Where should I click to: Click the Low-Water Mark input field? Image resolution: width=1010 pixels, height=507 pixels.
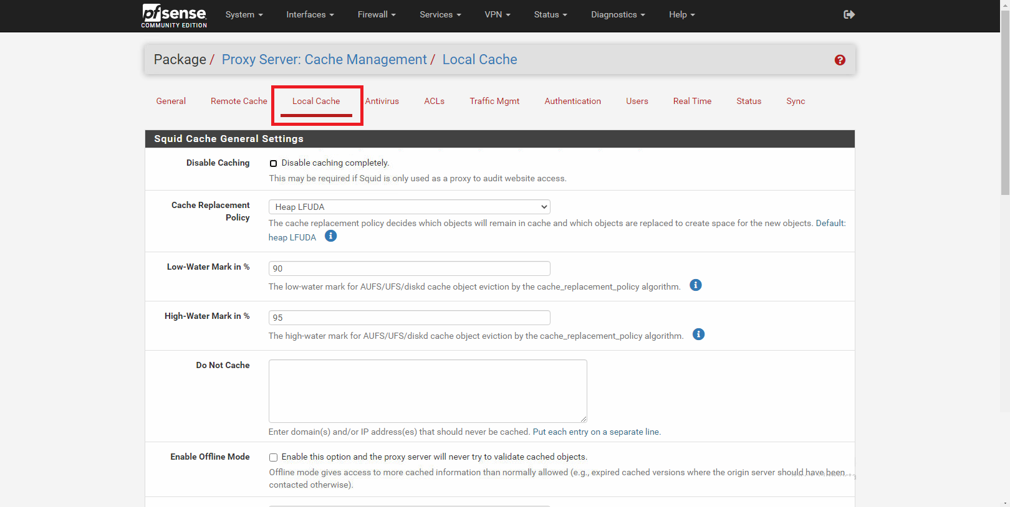pos(410,268)
